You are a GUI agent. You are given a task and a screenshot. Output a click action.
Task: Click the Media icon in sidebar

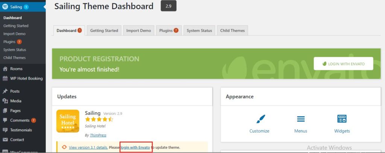tap(5, 101)
